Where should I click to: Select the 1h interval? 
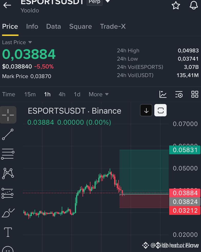(x=47, y=94)
